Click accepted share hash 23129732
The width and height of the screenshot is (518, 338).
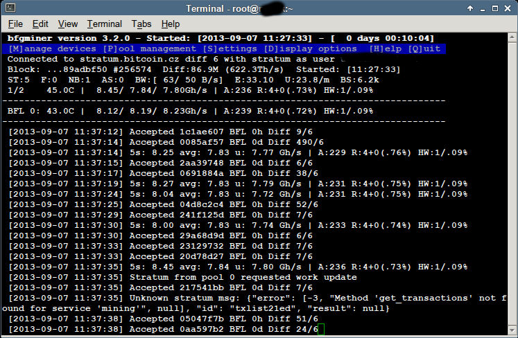click(202, 247)
